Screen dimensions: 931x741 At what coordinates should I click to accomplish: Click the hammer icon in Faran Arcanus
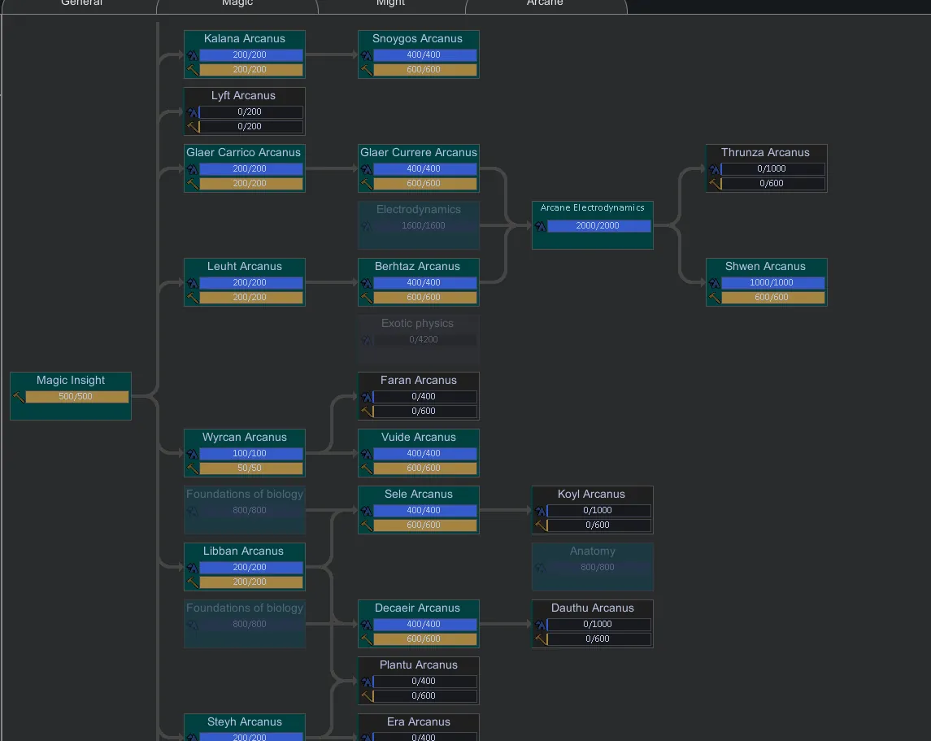click(366, 412)
